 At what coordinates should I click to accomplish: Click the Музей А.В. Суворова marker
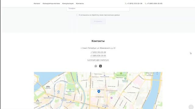tap(125, 79)
